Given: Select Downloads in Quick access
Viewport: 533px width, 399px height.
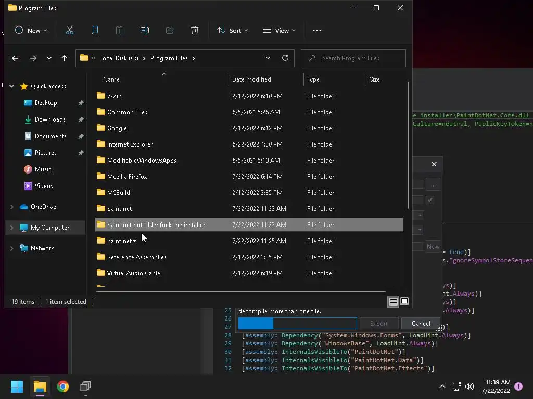Looking at the screenshot, I should 46,119.
